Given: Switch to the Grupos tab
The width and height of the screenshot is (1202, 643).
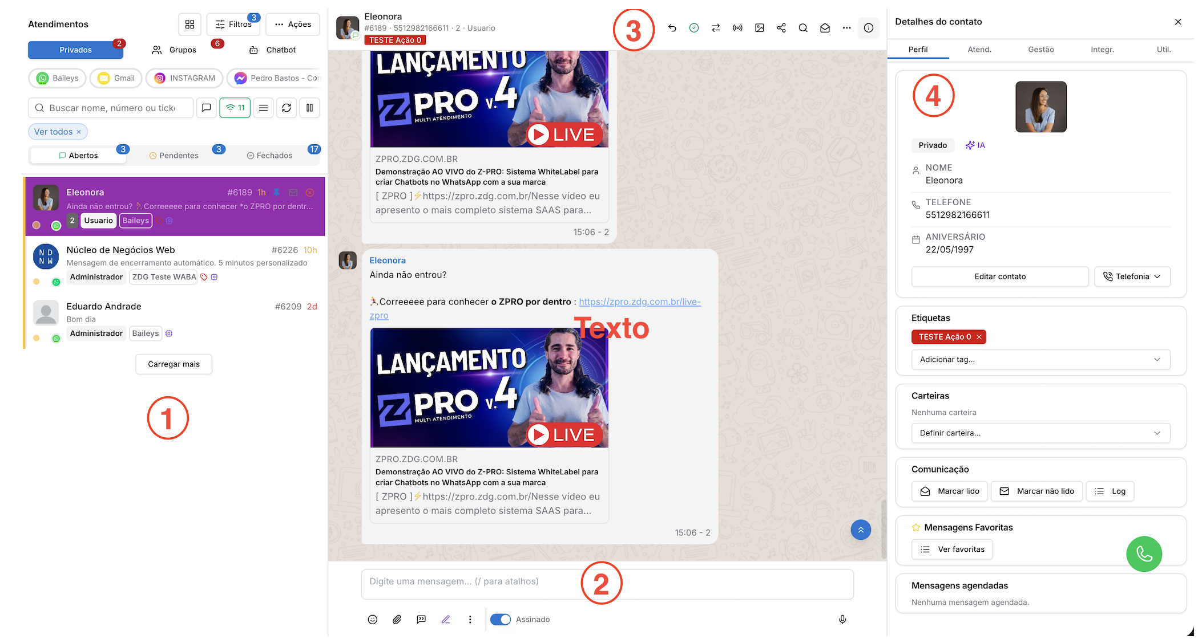Looking at the screenshot, I should point(174,50).
